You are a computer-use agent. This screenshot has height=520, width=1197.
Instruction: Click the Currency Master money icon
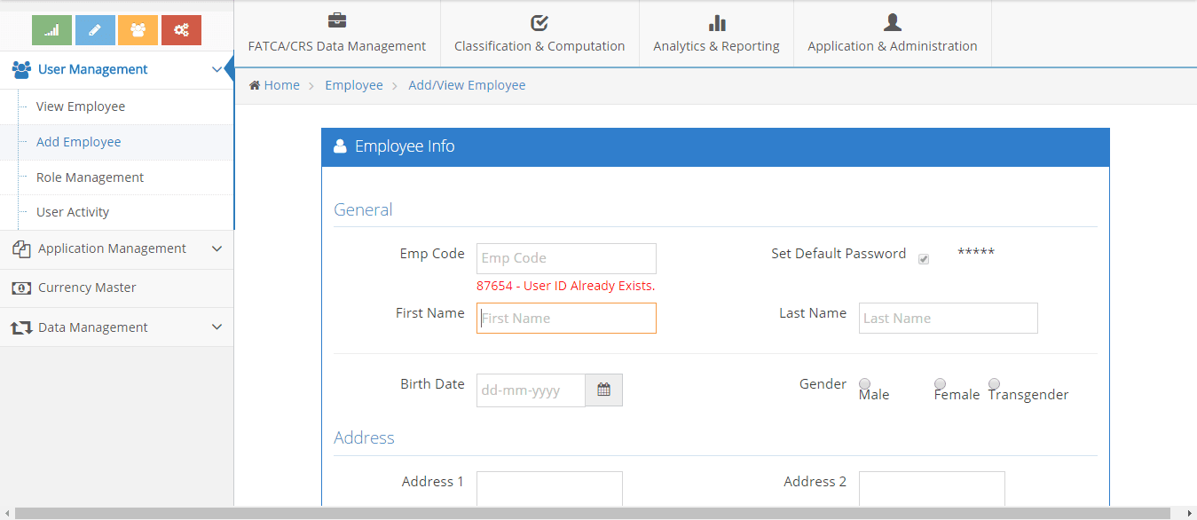click(21, 288)
